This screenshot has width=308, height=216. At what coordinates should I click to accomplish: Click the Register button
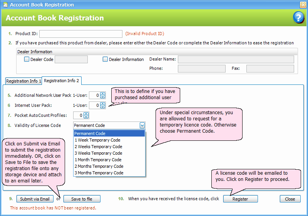click(x=240, y=199)
